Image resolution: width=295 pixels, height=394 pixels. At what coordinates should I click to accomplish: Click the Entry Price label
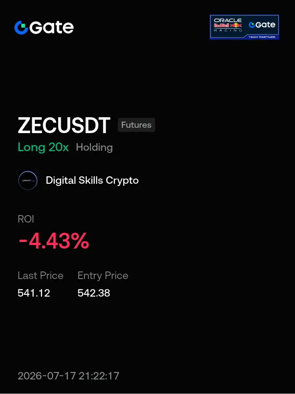pos(103,275)
